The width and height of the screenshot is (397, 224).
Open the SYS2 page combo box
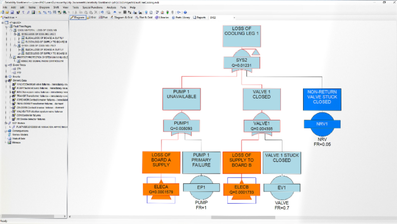222,17
